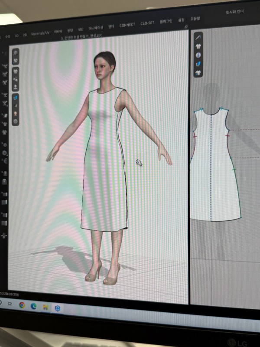Open Microsoft Edge from the taskbar

[x=33, y=306]
